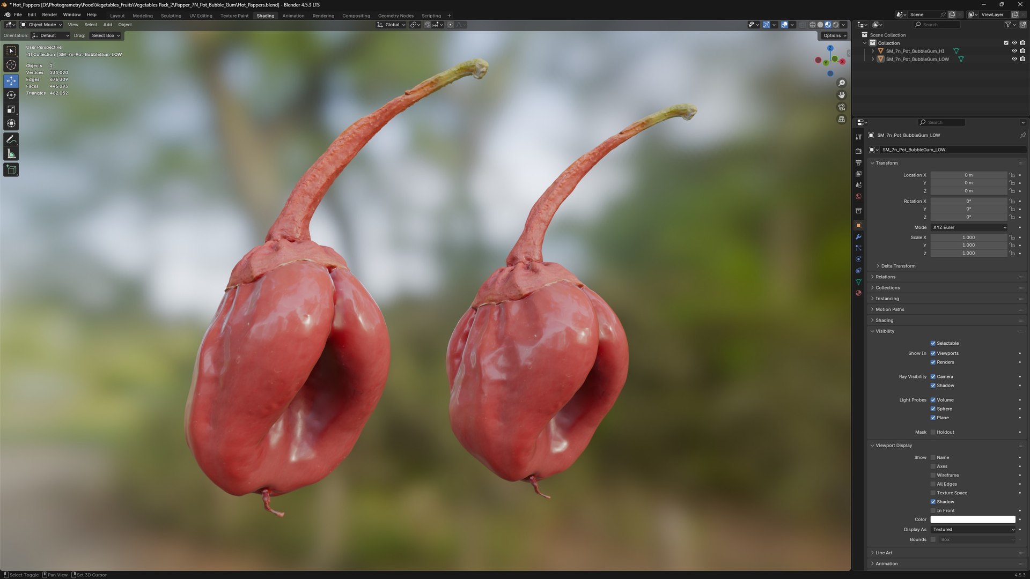The image size is (1030, 579).
Task: Expand the Delta Transform section
Action: click(x=897, y=266)
